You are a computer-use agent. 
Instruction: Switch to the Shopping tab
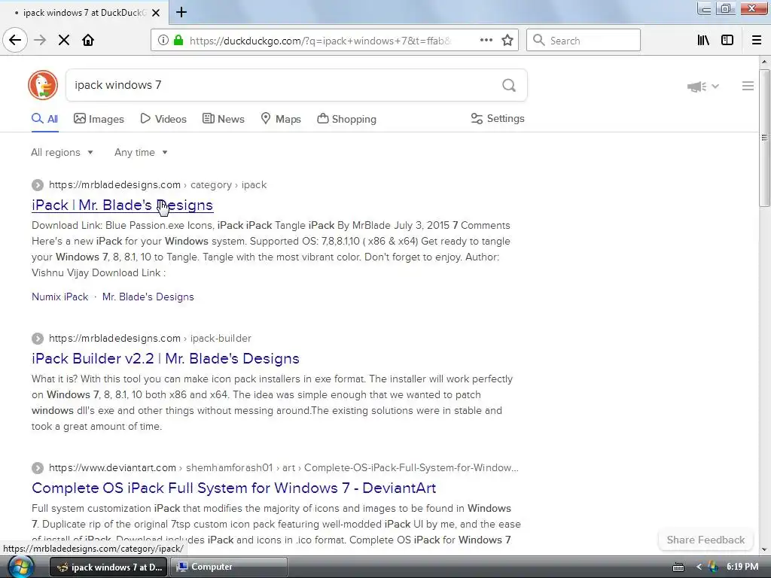(x=346, y=119)
